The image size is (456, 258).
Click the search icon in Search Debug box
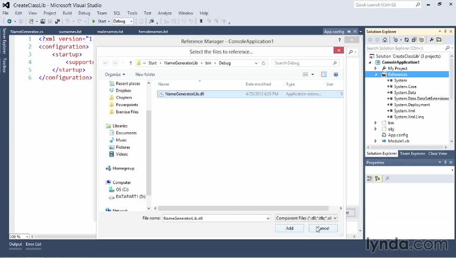334,63
